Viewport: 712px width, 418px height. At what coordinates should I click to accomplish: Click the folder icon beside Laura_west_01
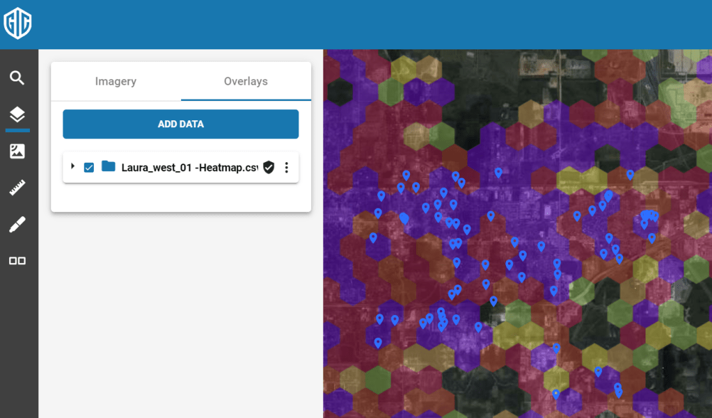tap(108, 167)
